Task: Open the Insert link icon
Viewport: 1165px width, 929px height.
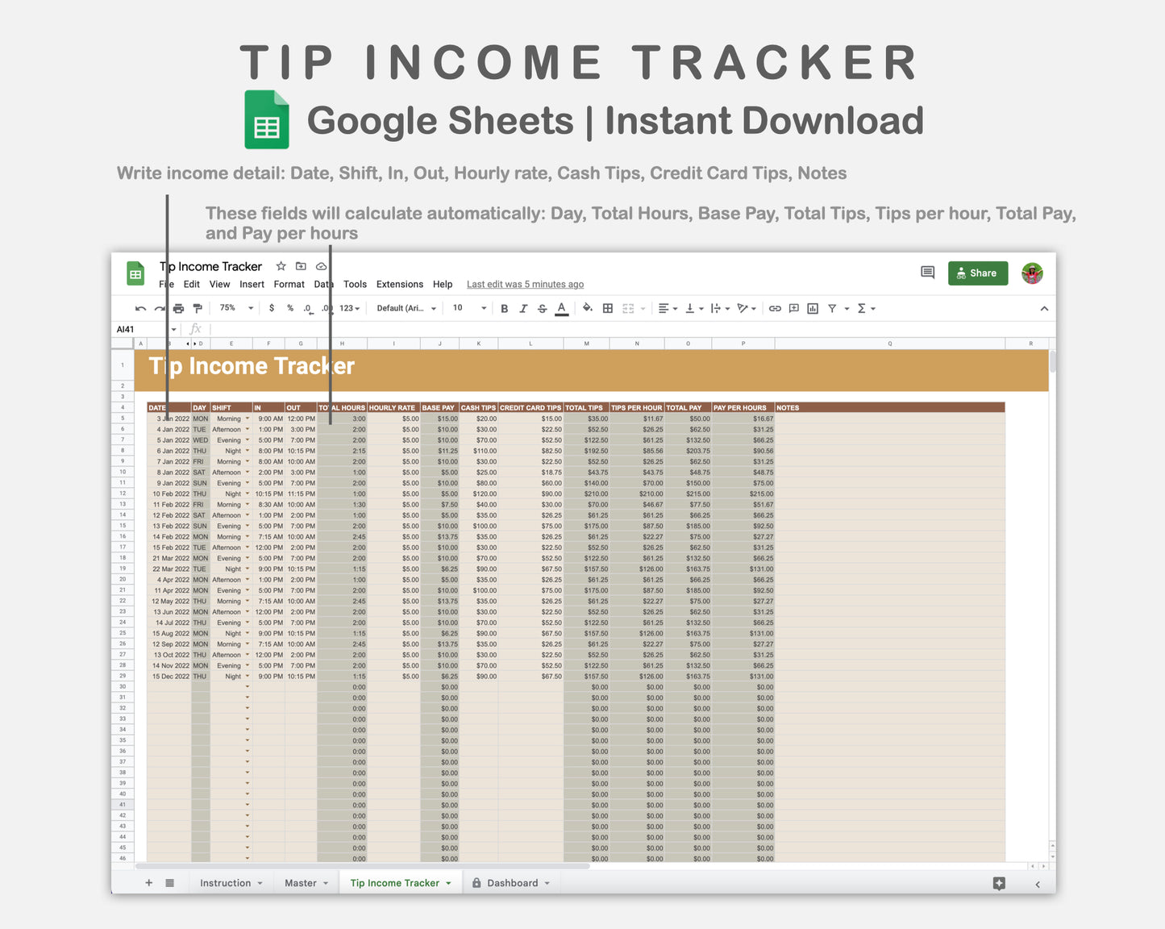Action: tap(776, 308)
